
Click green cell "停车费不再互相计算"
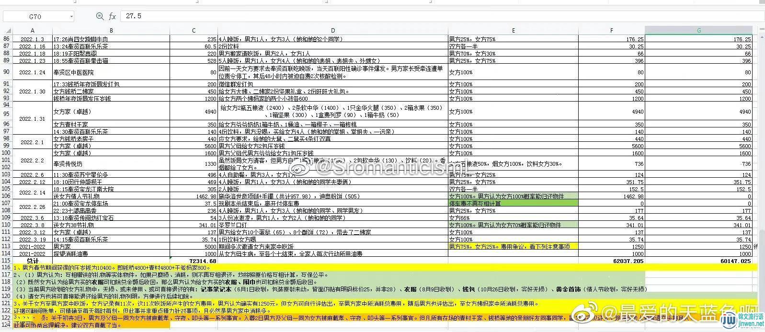(x=513, y=204)
